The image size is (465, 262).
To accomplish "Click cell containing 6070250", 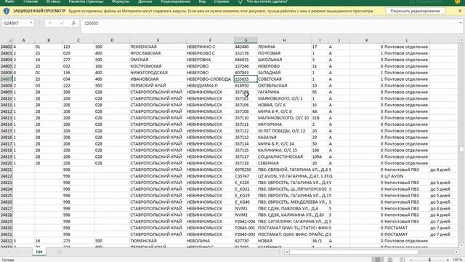I will point(246,170).
